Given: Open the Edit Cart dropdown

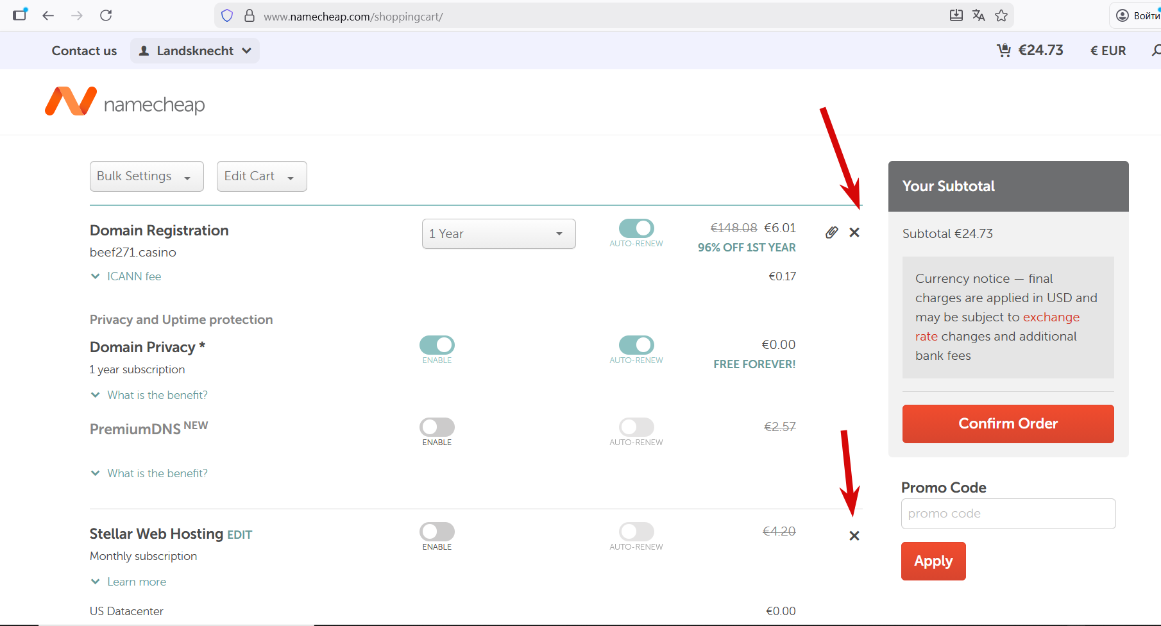Looking at the screenshot, I should pos(262,176).
